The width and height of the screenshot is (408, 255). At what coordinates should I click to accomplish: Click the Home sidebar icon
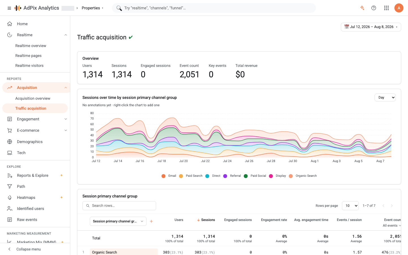pos(10,24)
